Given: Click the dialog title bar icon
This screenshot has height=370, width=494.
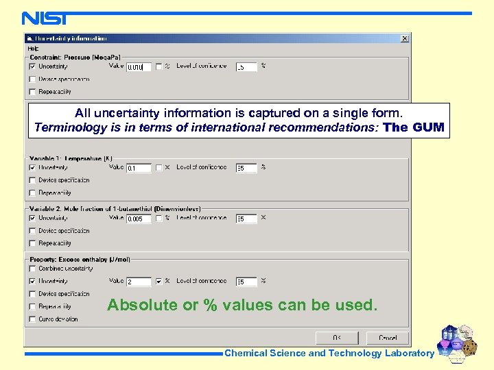Looking at the screenshot, I should [30, 38].
